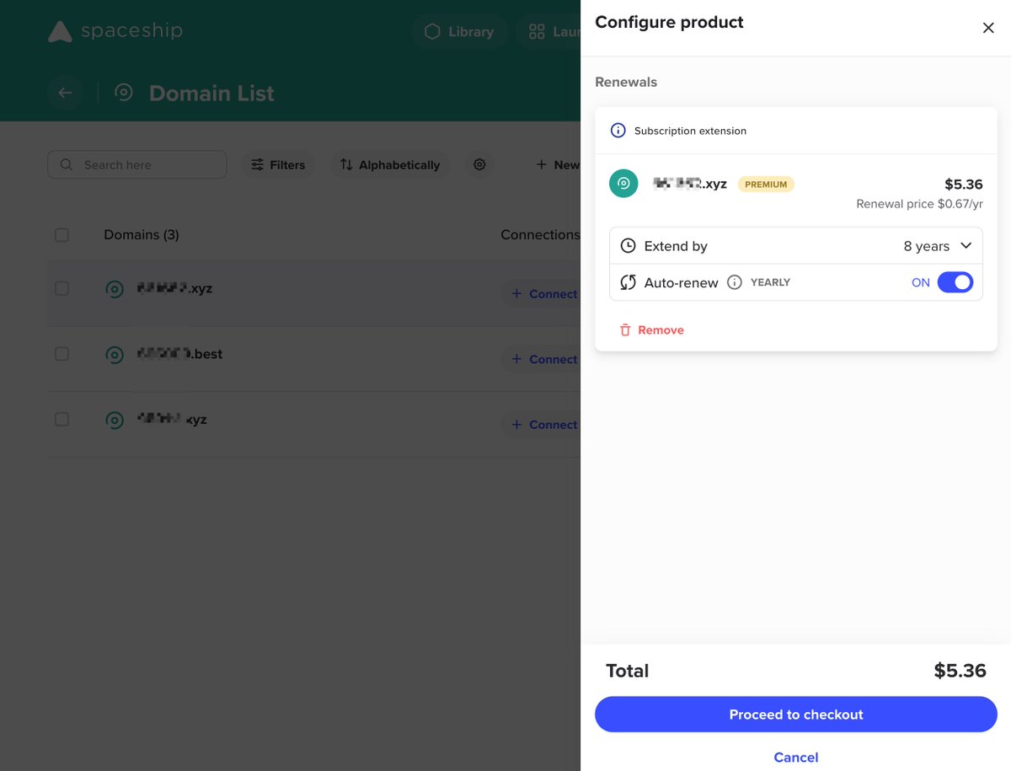Open the Extend by years dropdown
Viewport: 1011px width, 771px height.
(x=796, y=246)
